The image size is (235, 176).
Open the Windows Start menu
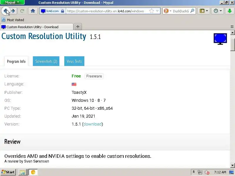(x=8, y=172)
